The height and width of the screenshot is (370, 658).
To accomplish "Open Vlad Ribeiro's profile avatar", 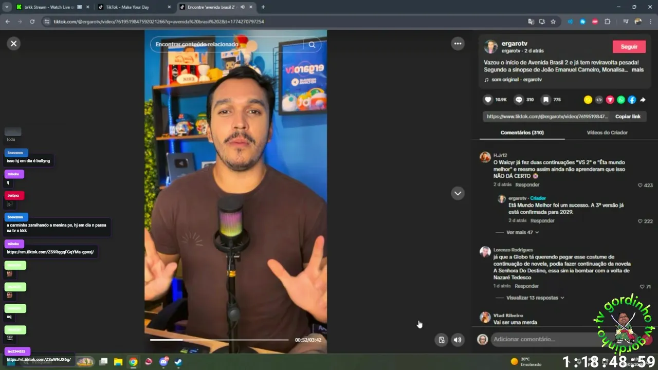I will (485, 318).
